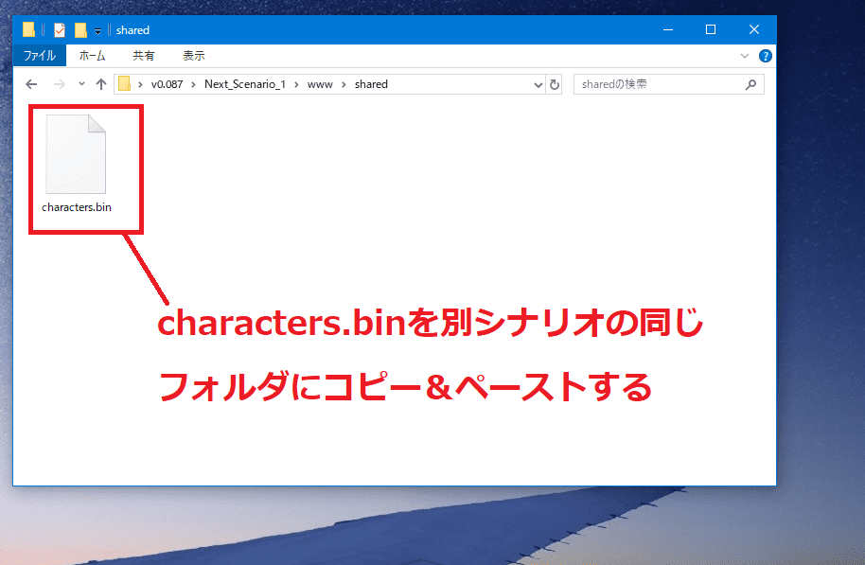Viewport: 865px width, 565px height.
Task: Minimize the shared window
Action: tap(668, 29)
